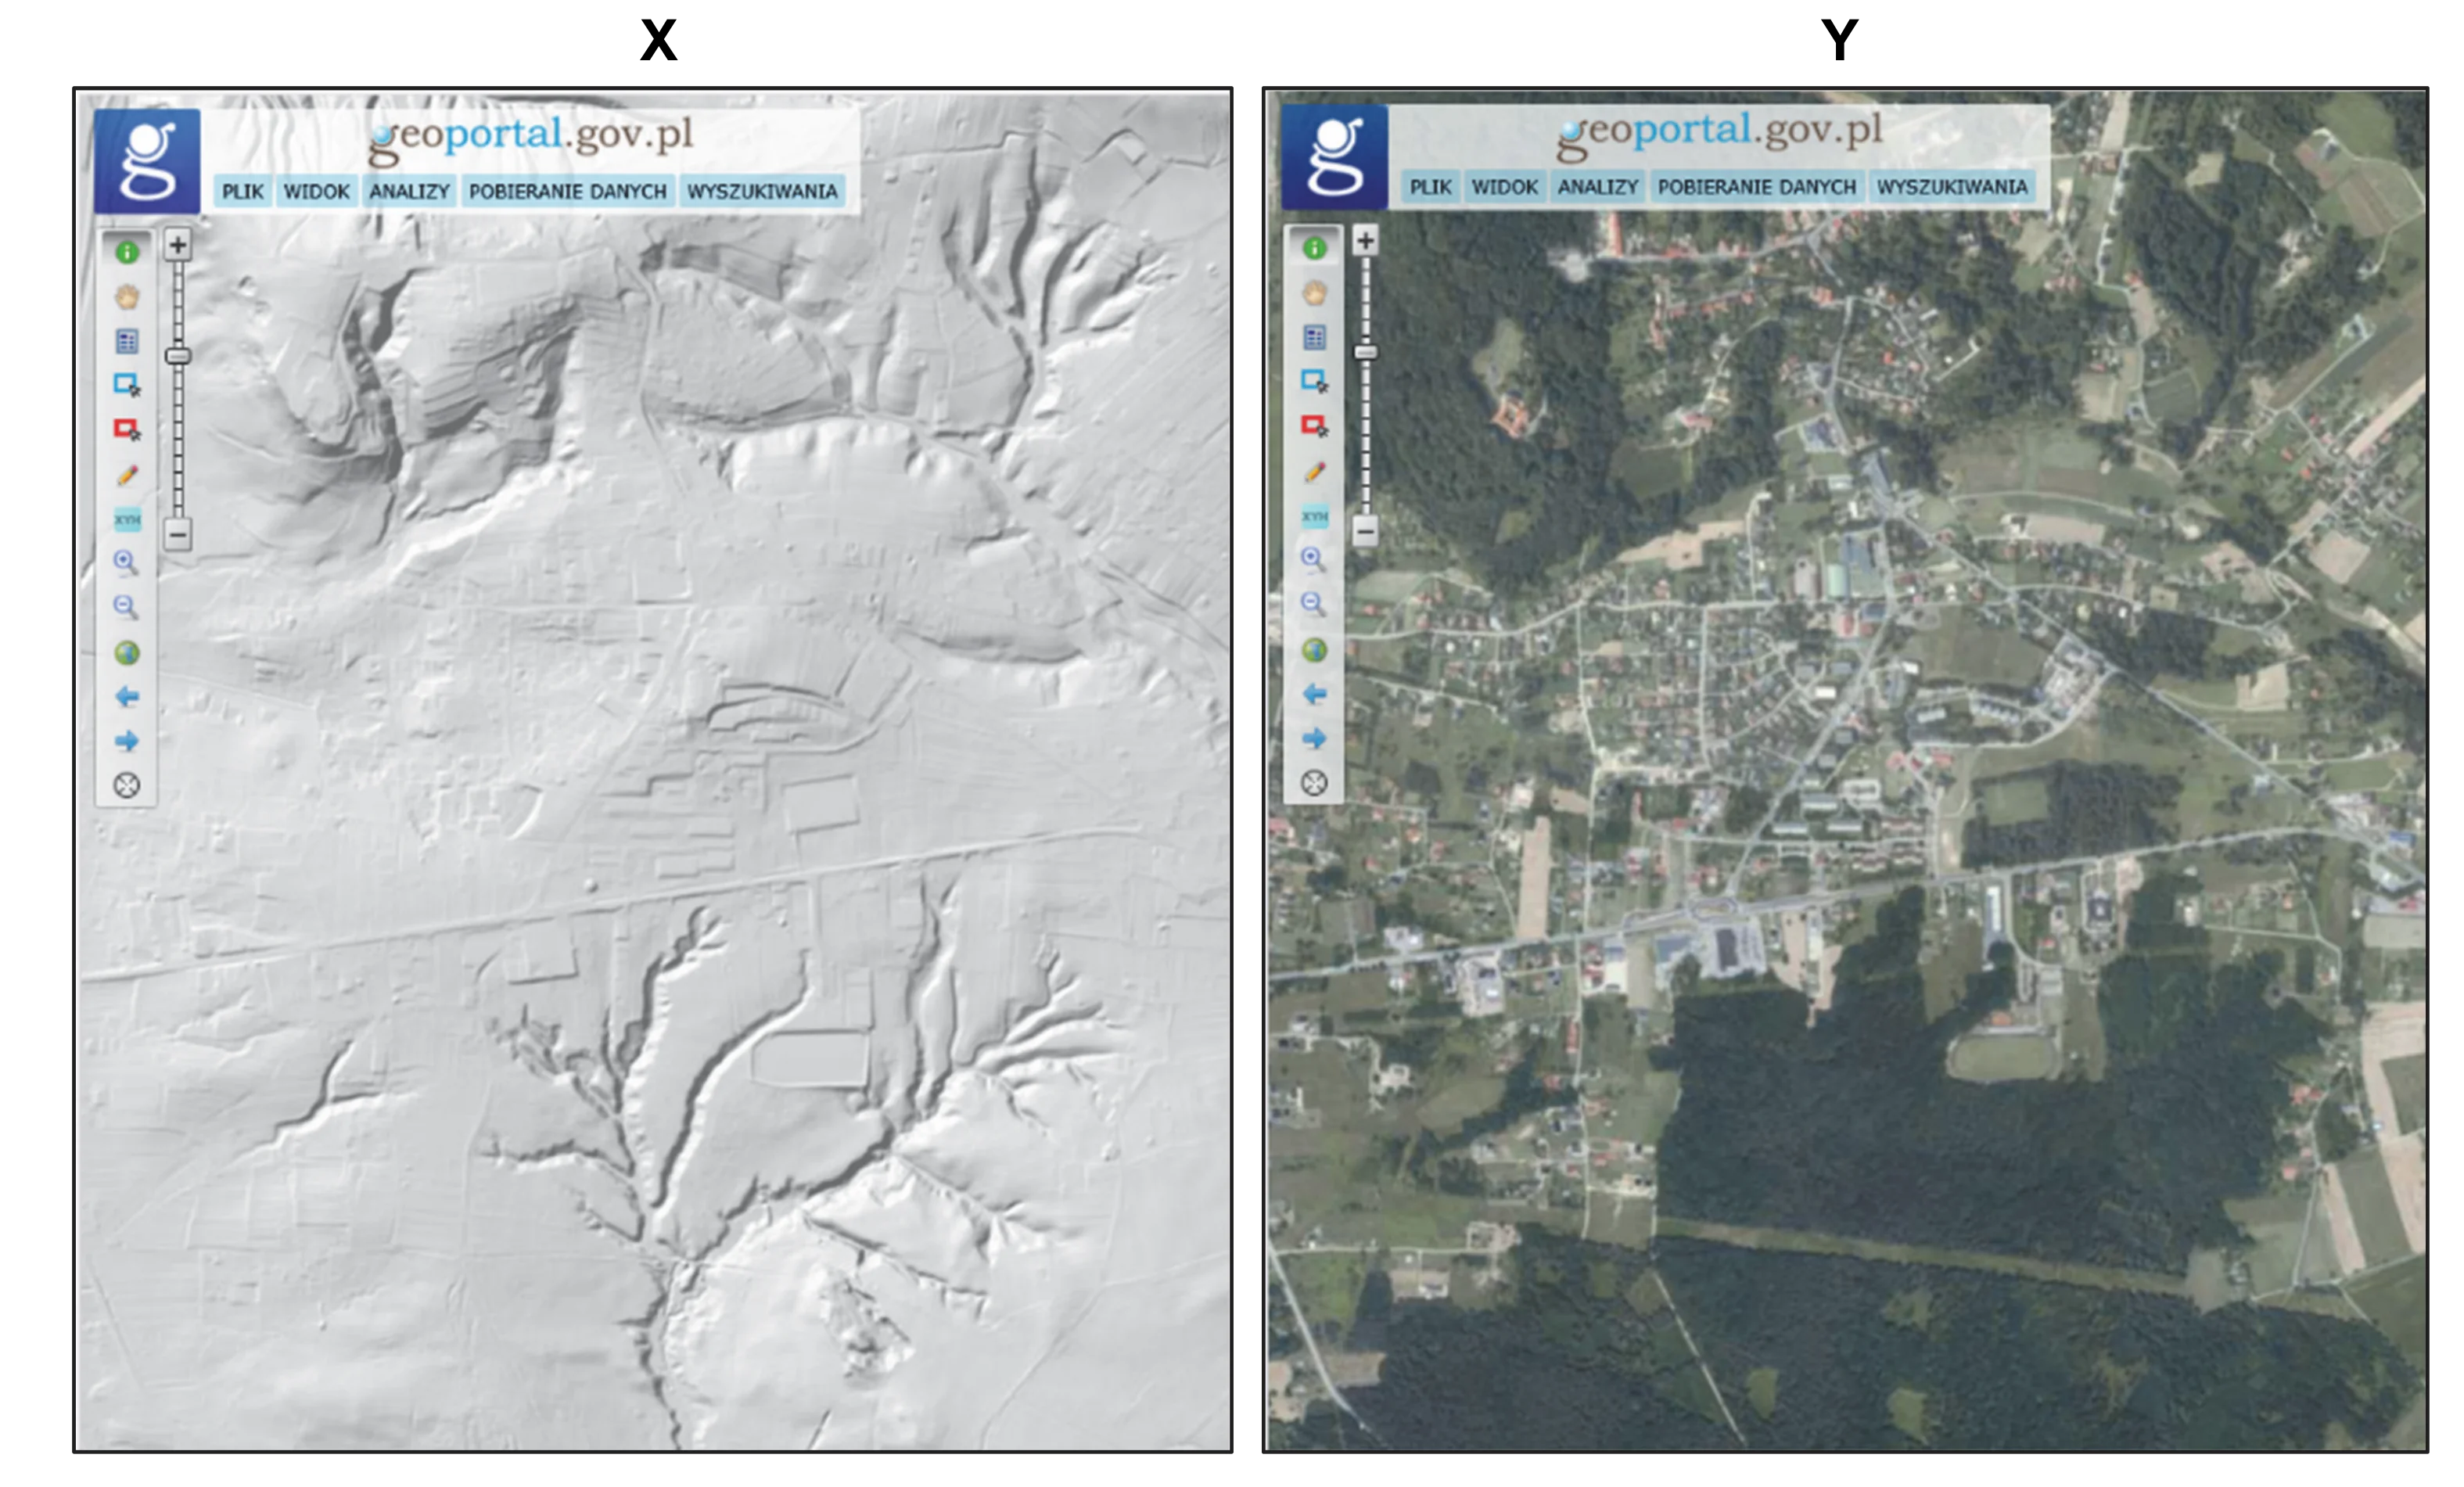
Task: Select the pan hand tool in panel Y
Action: [1314, 293]
